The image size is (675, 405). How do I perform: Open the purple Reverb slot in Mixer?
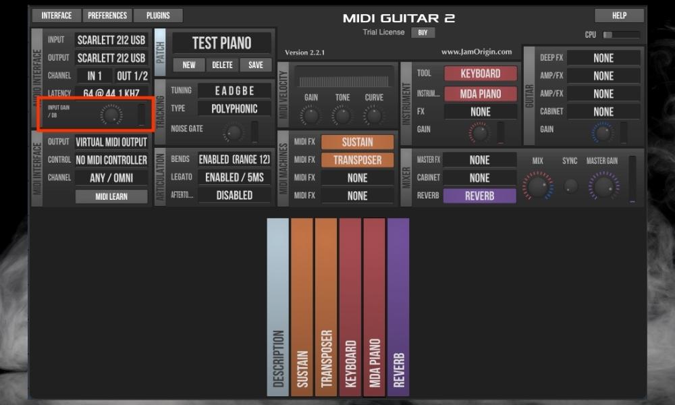pyautogui.click(x=479, y=196)
